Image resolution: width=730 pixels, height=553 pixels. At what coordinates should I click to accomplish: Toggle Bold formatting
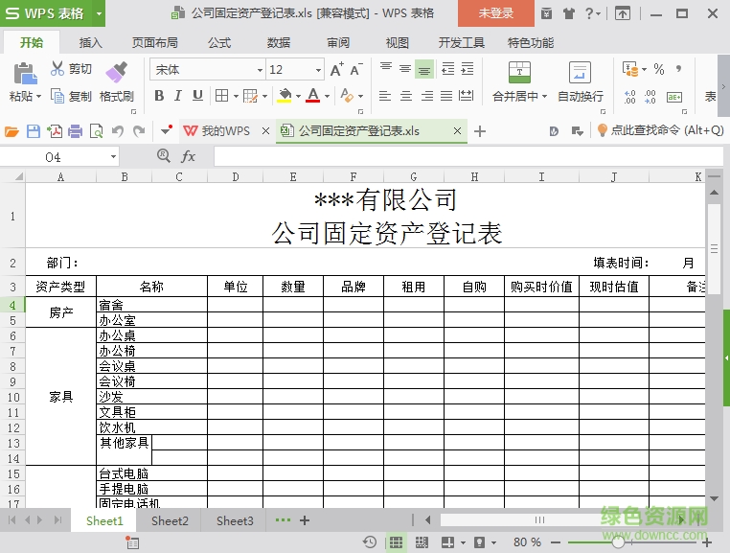[159, 96]
